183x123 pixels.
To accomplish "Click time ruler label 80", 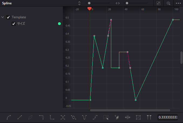I will [x=159, y=9].
